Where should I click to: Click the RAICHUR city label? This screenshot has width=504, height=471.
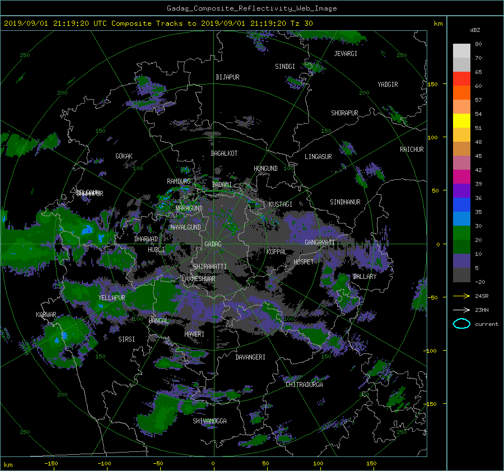tap(412, 150)
